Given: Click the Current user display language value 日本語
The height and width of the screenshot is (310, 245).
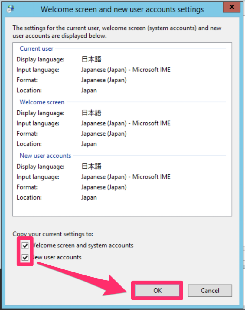Looking at the screenshot, I should (91, 59).
